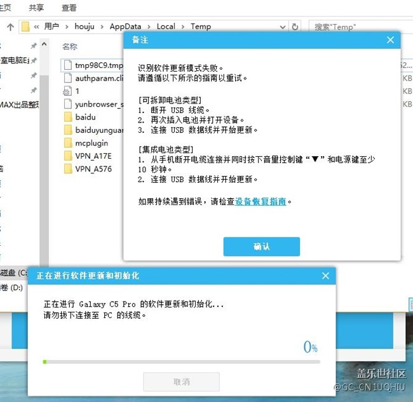The height and width of the screenshot is (402, 413).
Task: Select file tmp98C9.tmp
Action: (x=99, y=65)
